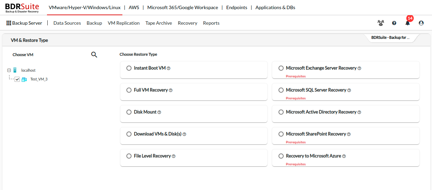Collapse the localhost tree node
Screen dimensions: 432x190
(9, 70)
